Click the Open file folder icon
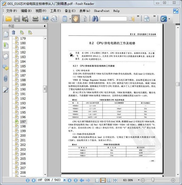 point(8,19)
